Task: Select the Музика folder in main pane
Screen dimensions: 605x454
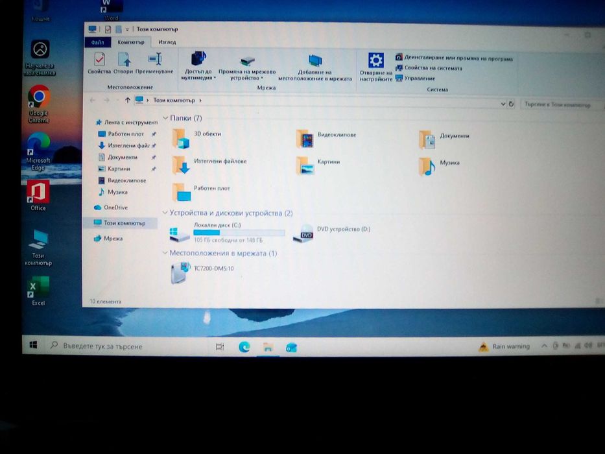Action: coord(439,167)
